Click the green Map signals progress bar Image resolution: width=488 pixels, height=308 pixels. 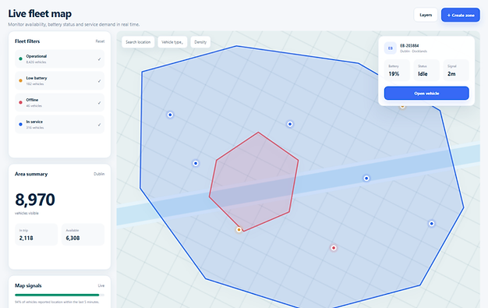pyautogui.click(x=57, y=295)
